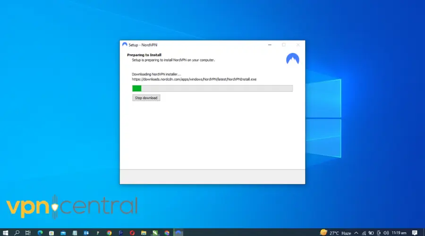Open File Explorer from taskbar
The height and width of the screenshot is (236, 425).
pyautogui.click(x=144, y=233)
